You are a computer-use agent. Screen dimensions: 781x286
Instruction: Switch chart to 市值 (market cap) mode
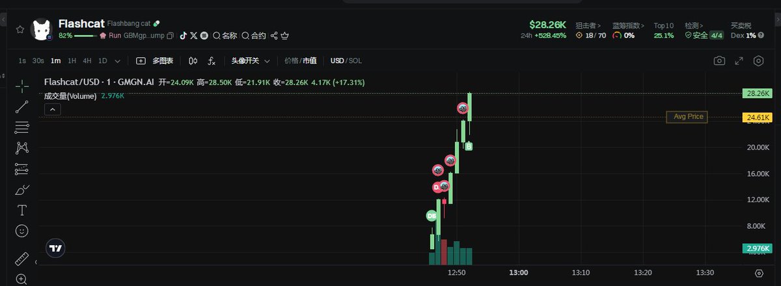309,60
